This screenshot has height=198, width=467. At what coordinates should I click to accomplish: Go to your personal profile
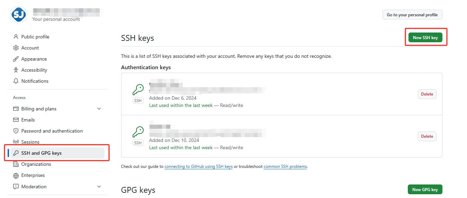pyautogui.click(x=412, y=15)
